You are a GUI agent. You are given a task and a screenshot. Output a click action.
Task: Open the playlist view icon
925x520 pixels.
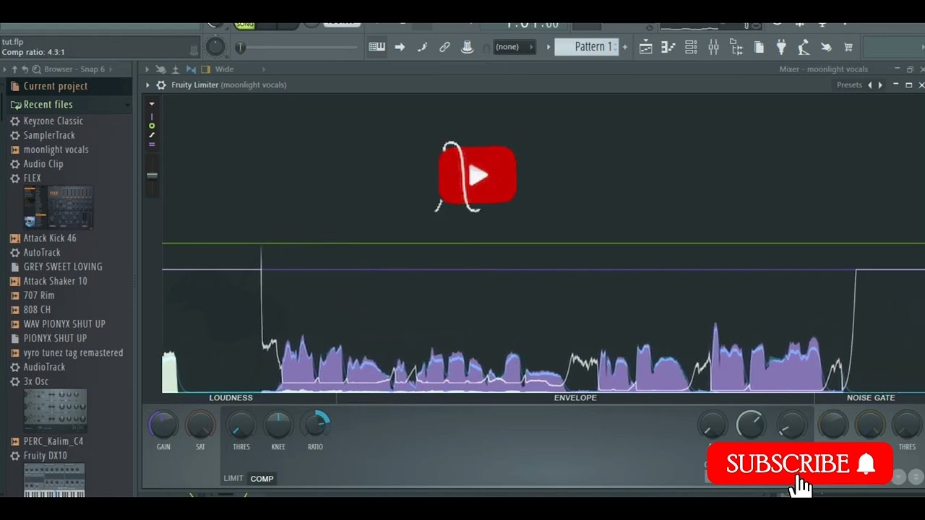click(645, 47)
